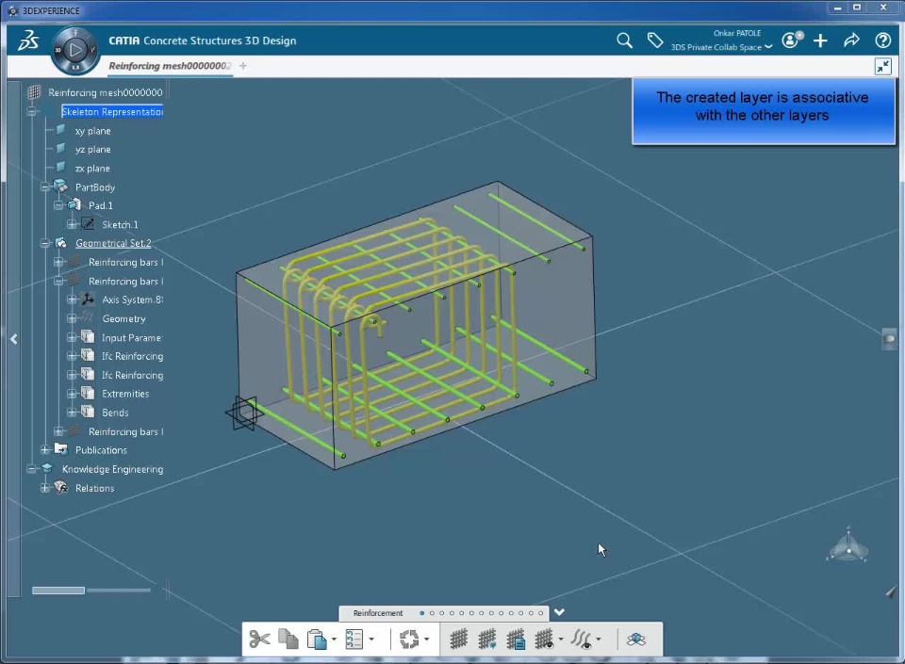Viewport: 905px width, 664px height.
Task: Expand the Relations node
Action: pyautogui.click(x=45, y=488)
